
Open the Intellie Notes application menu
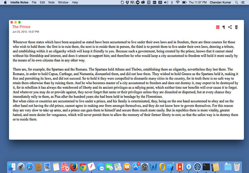tap(19, 3)
